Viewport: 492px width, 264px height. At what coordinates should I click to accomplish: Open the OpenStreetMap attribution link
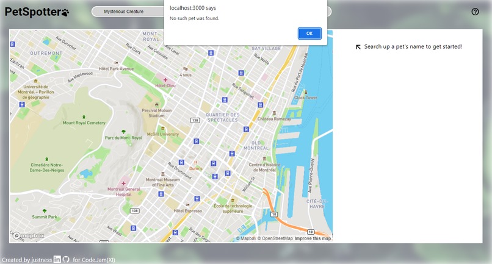tap(275, 238)
